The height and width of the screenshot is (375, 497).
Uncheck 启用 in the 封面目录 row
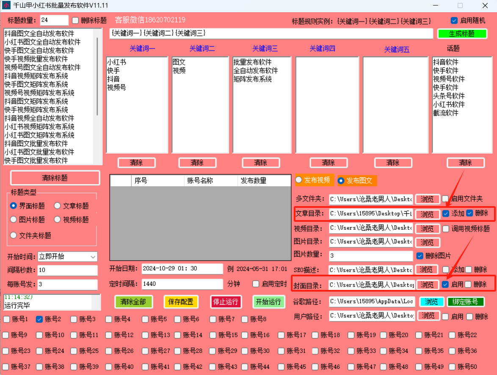pyautogui.click(x=445, y=284)
